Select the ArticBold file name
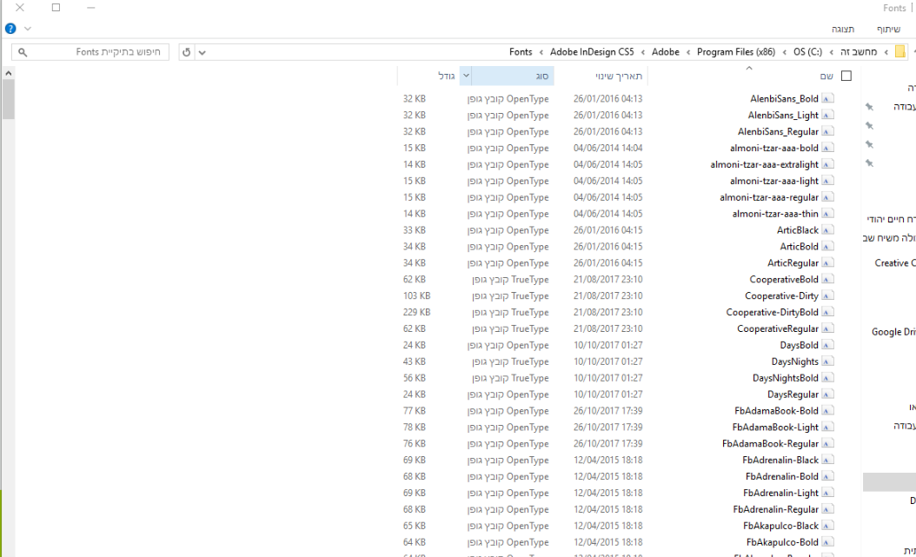Viewport: 916px width, 557px height. click(800, 247)
